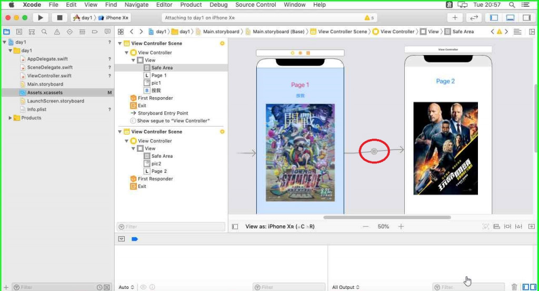Open the Resolve Auto Layout Issues menu
This screenshot has width=539, height=291.
518,226
